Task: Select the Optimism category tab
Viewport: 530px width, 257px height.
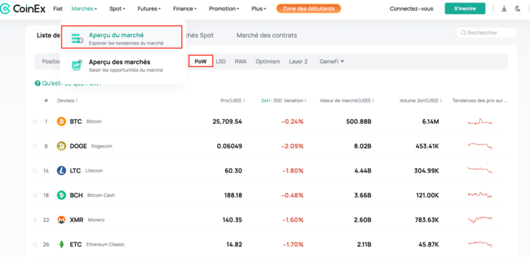Action: click(267, 61)
